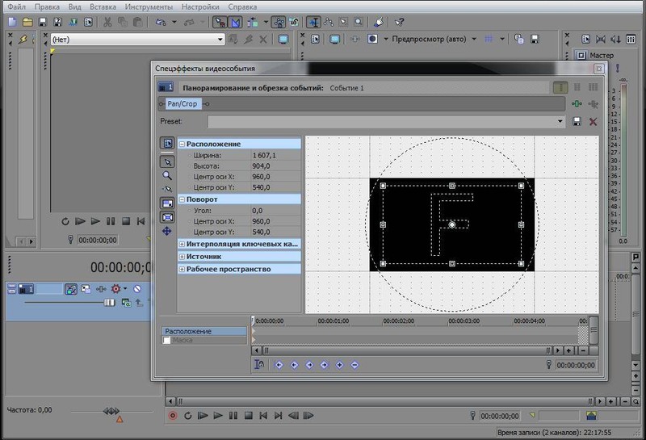The height and width of the screenshot is (440, 646).
Task: Open the Вид menu
Action: click(74, 6)
